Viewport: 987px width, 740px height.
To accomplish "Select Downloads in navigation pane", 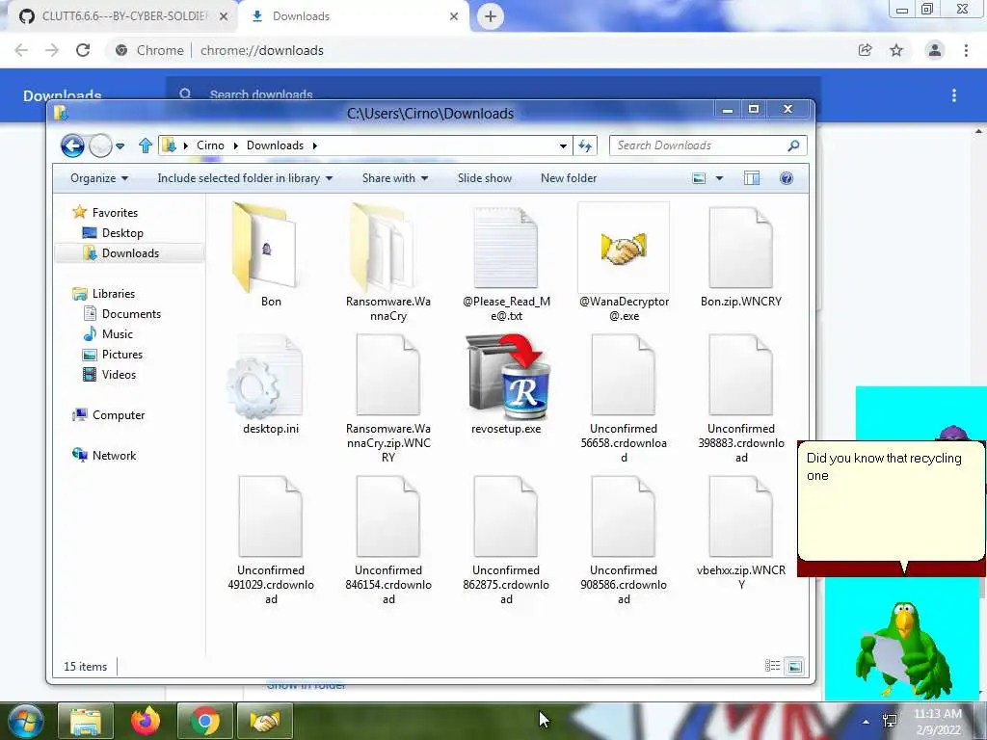I will click(130, 253).
